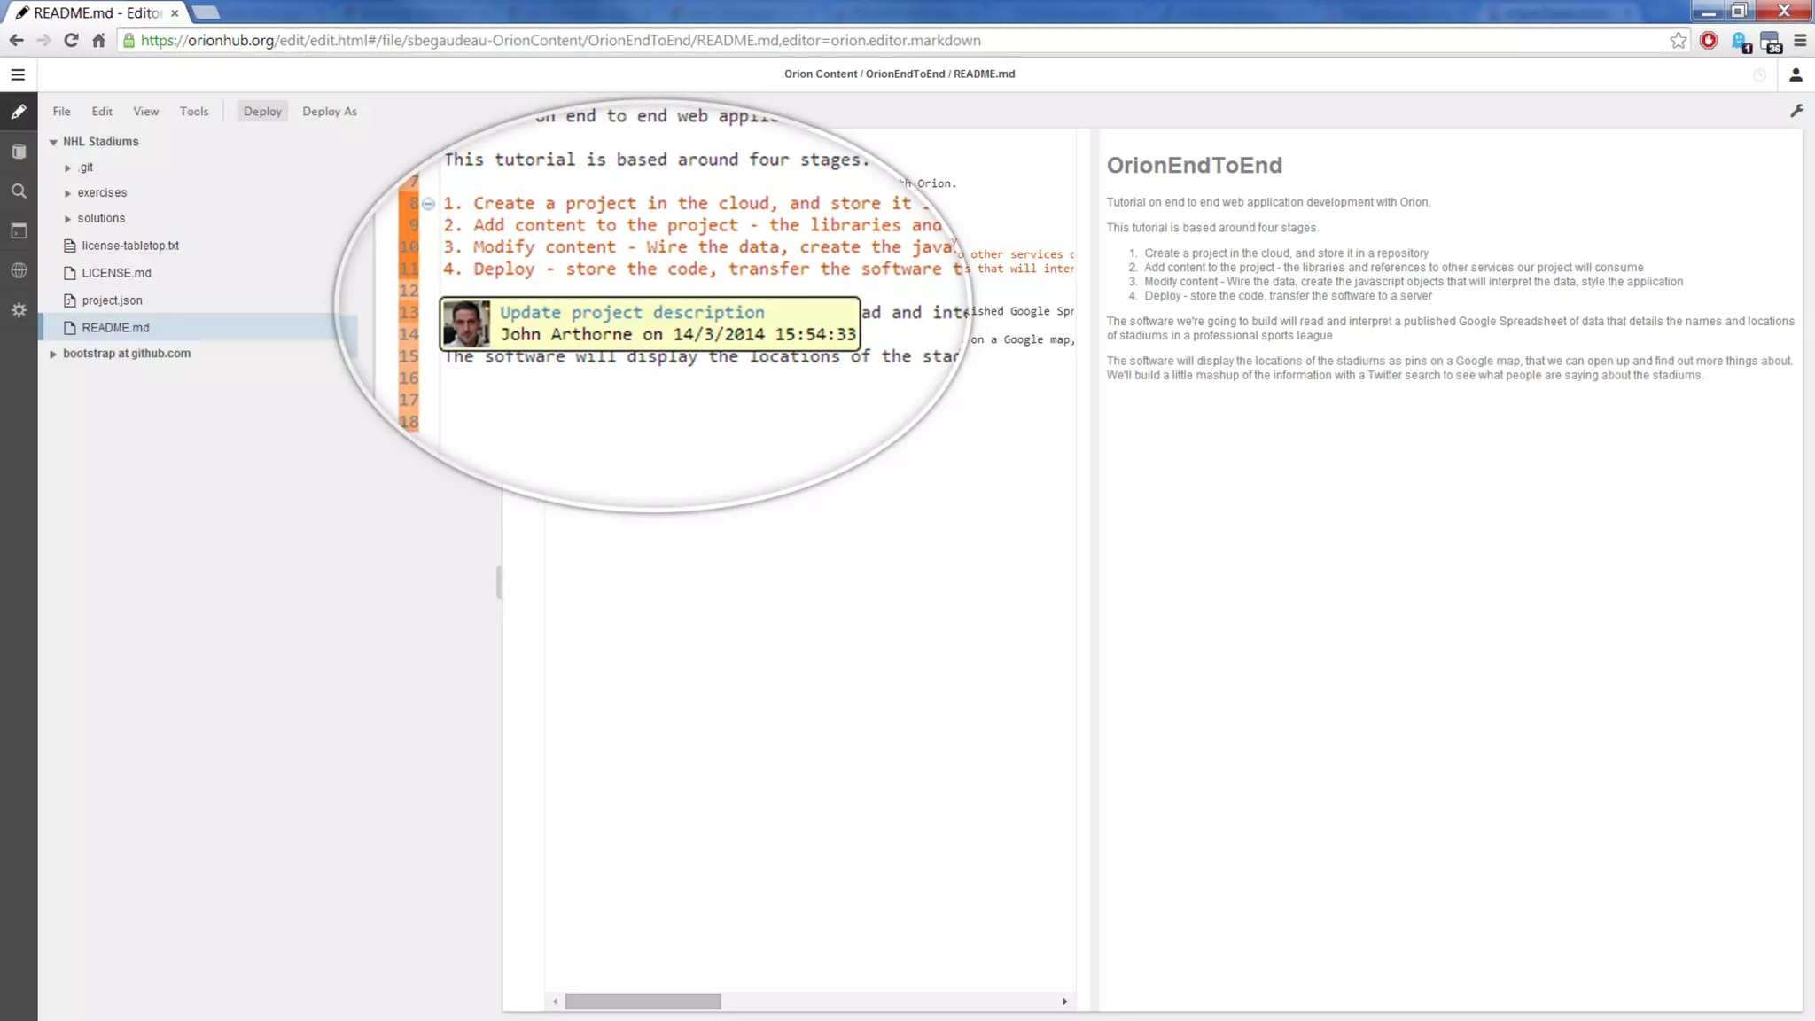1815x1021 pixels.
Task: Open the user profile icon
Action: click(x=1796, y=75)
